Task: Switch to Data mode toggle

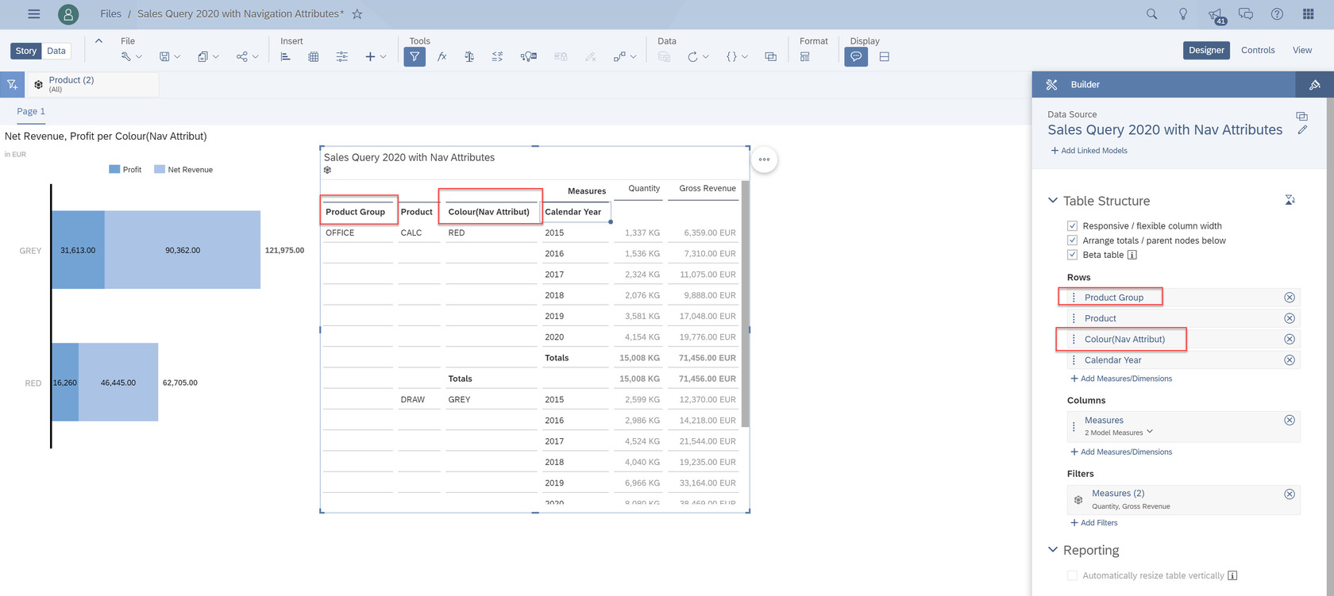Action: pyautogui.click(x=56, y=51)
